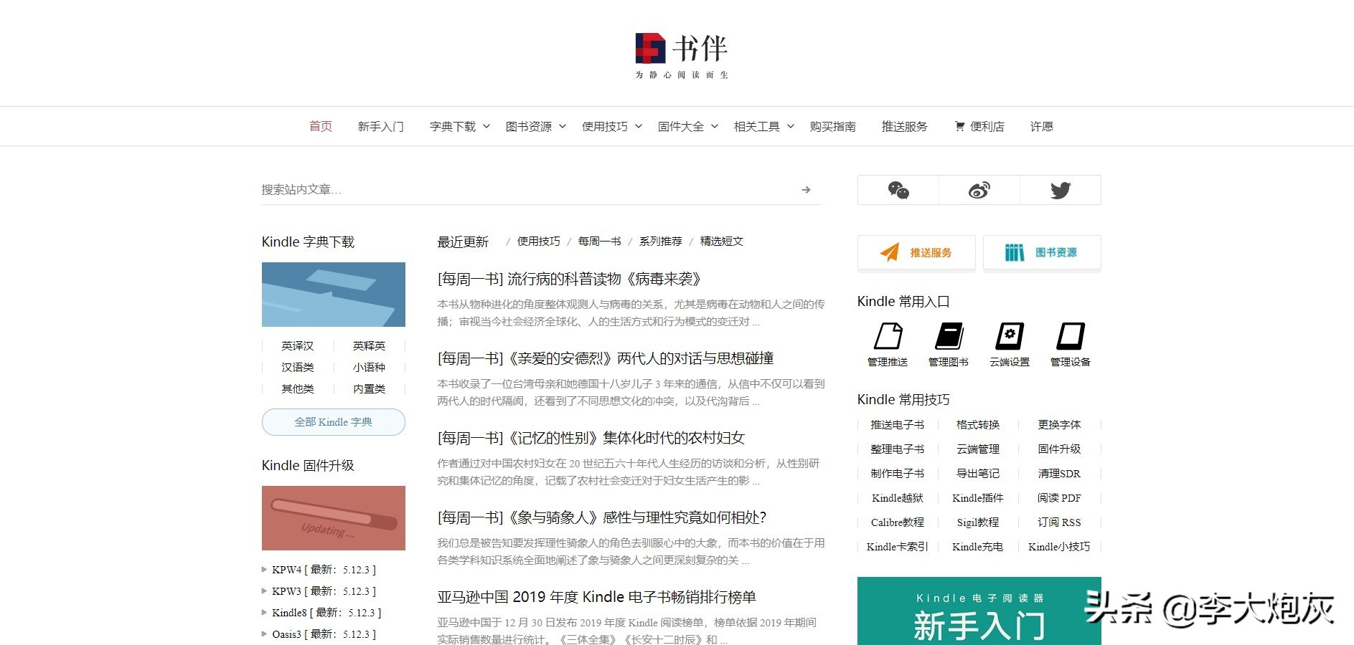Viewport: 1354px width, 645px height.
Task: Open the 新手入门 nav item
Action: click(381, 126)
